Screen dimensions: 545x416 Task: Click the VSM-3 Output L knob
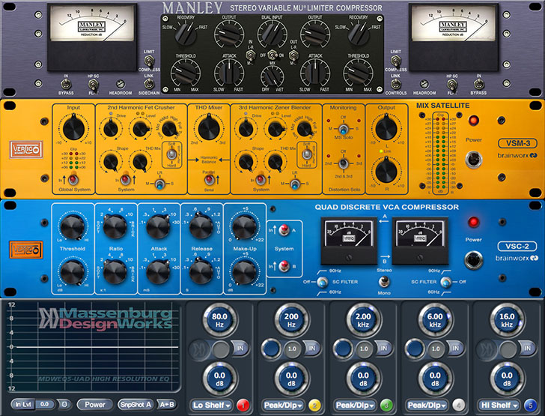(x=386, y=129)
